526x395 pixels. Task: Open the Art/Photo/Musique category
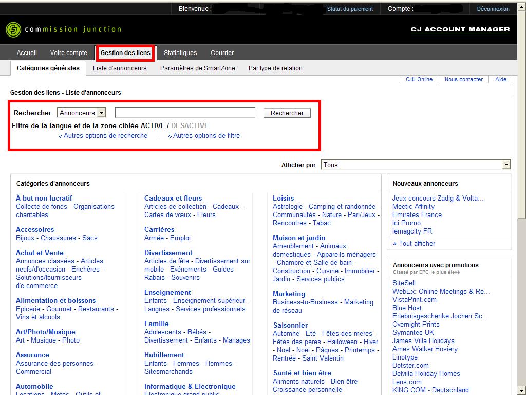46,332
